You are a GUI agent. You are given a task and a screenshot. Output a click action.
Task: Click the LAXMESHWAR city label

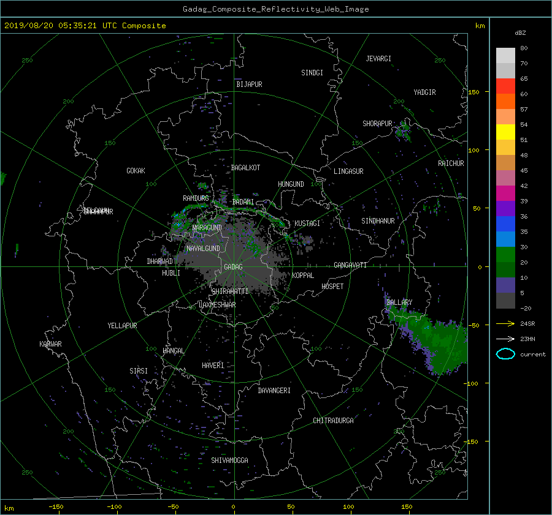217,305
